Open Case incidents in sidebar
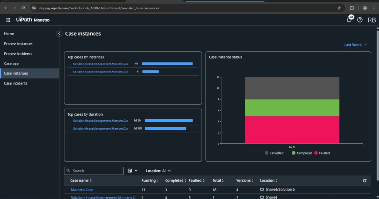The image size is (379, 199). [x=30, y=83]
